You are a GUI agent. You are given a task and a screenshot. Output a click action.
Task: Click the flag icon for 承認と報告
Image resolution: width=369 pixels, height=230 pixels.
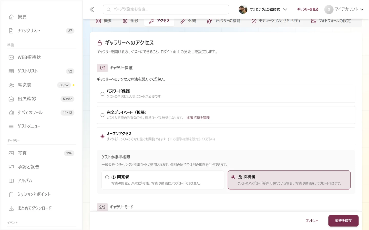click(x=11, y=167)
